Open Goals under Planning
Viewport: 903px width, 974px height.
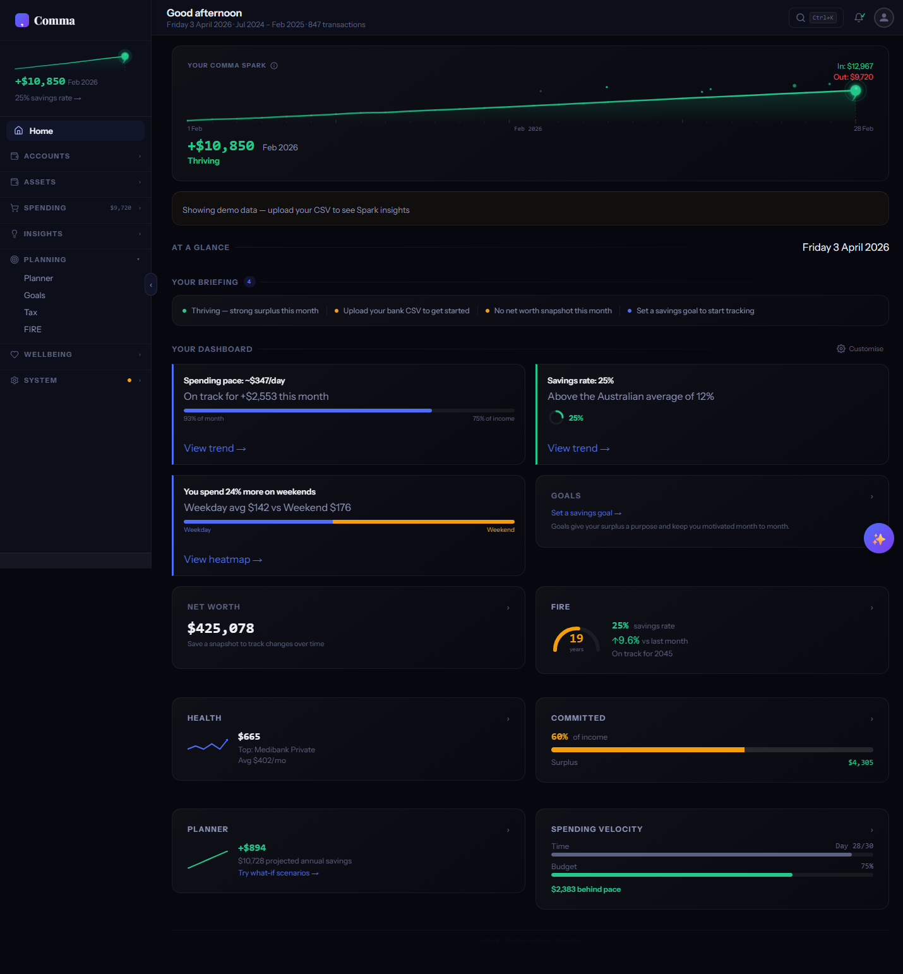pos(35,295)
